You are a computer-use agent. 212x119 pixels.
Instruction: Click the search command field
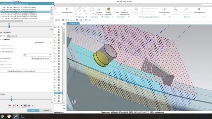point(206,5)
